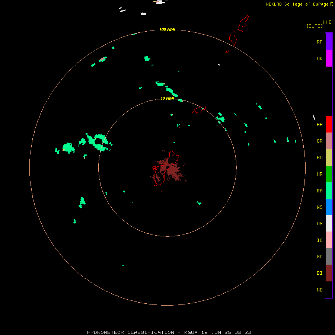Click the GC legend label
Viewport: 335px width, 335px height.
(x=319, y=257)
